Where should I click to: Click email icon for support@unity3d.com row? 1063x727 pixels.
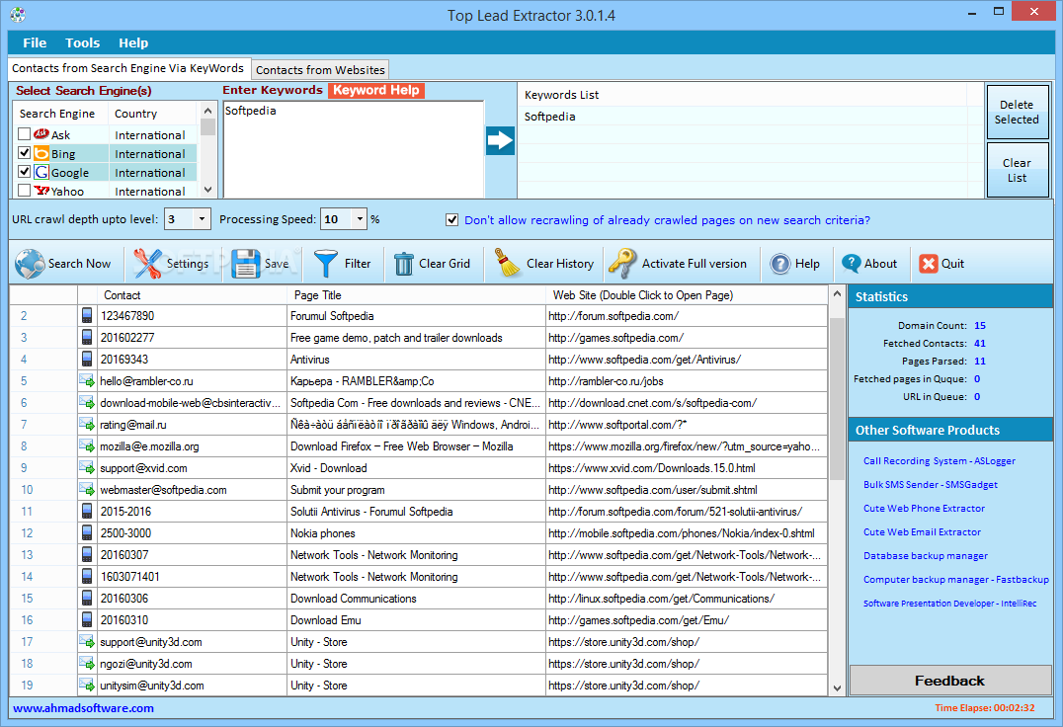coord(87,641)
